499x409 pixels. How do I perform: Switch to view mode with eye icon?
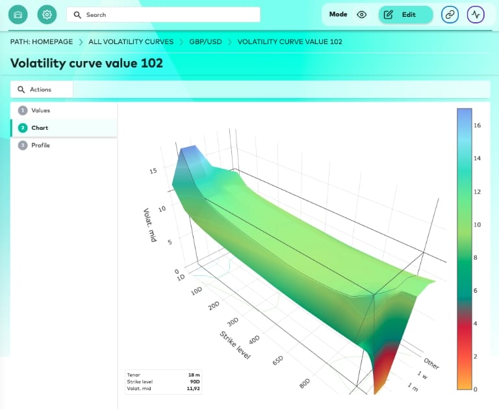click(362, 14)
